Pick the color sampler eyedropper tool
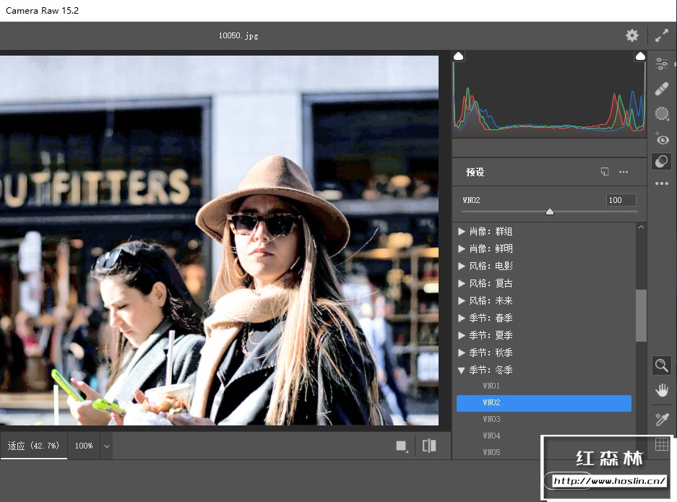This screenshot has width=677, height=502. pos(662,420)
